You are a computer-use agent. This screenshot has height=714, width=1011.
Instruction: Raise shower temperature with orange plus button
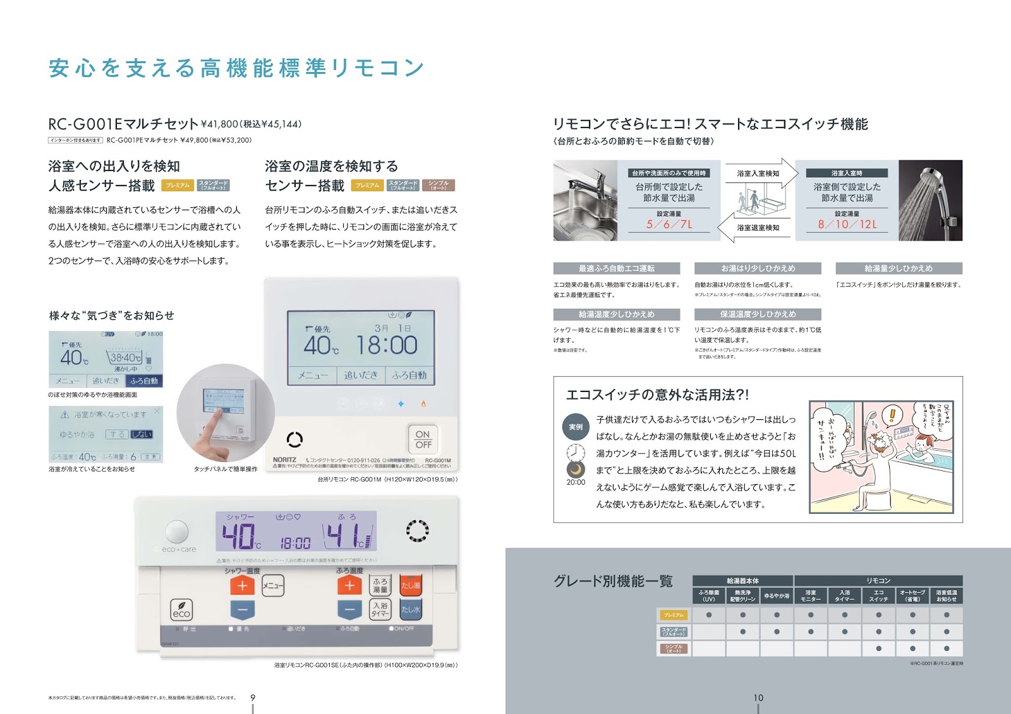(242, 586)
